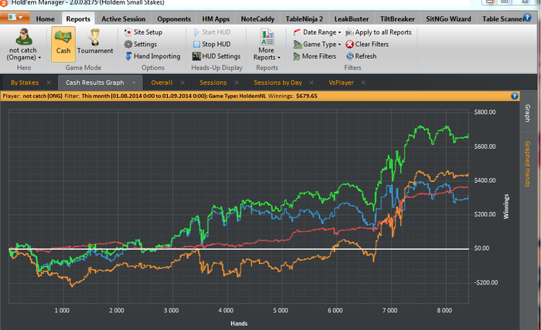
Task: Select Tournament game mode
Action: tap(95, 42)
